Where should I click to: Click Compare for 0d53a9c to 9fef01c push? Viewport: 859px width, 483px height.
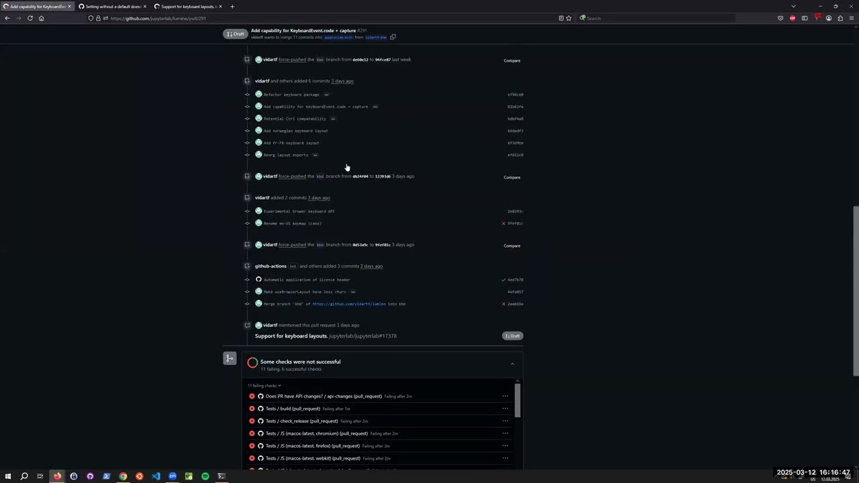(x=512, y=246)
